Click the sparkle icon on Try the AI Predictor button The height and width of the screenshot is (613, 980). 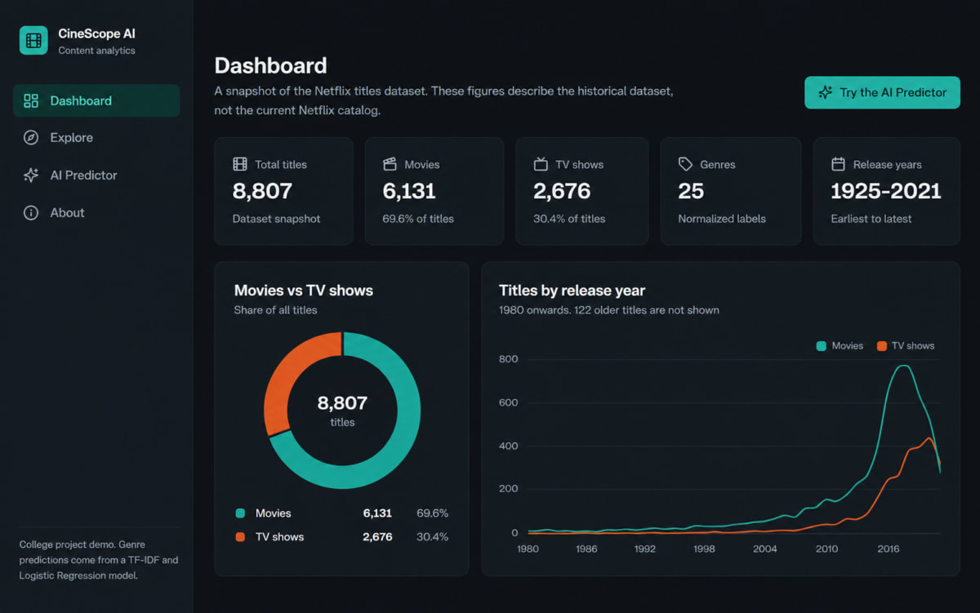click(x=826, y=92)
